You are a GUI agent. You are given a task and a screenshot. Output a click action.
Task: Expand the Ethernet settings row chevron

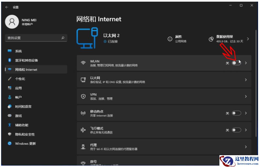[x=246, y=80]
